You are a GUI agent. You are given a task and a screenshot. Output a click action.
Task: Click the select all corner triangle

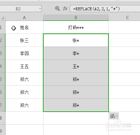3,18
